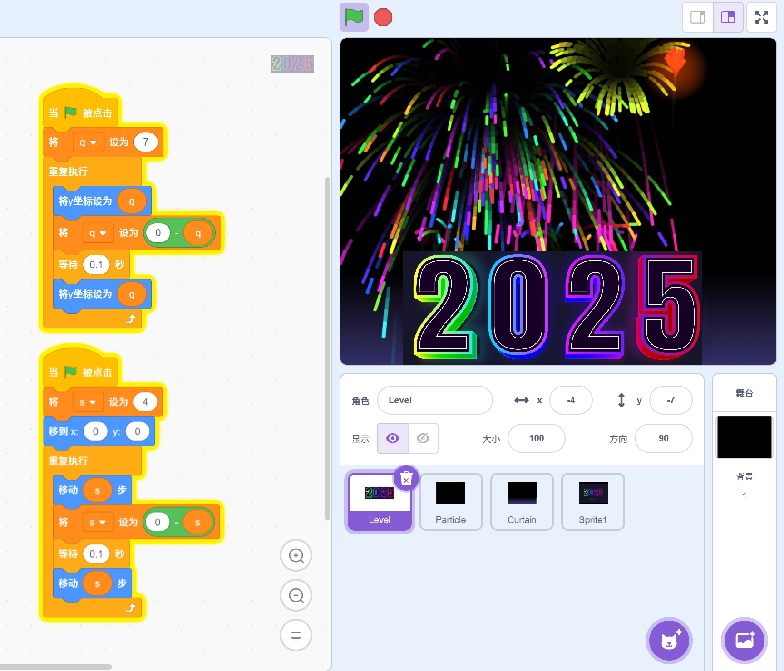Enter full screen stage mode
This screenshot has width=784, height=671.
click(x=761, y=18)
